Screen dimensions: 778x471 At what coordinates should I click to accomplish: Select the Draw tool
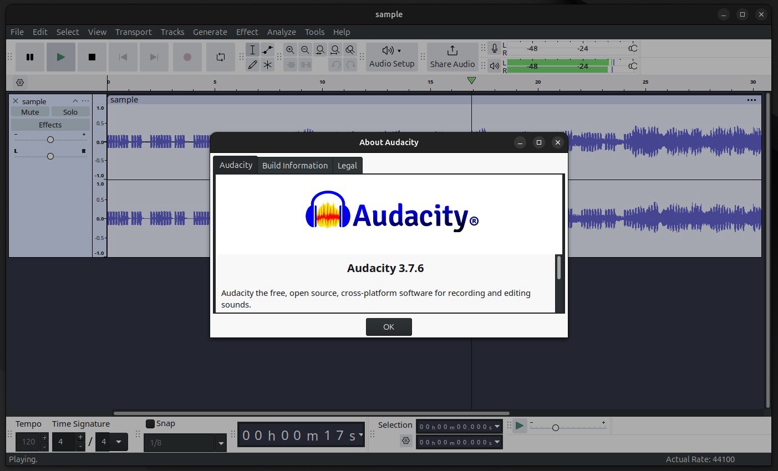pos(253,64)
